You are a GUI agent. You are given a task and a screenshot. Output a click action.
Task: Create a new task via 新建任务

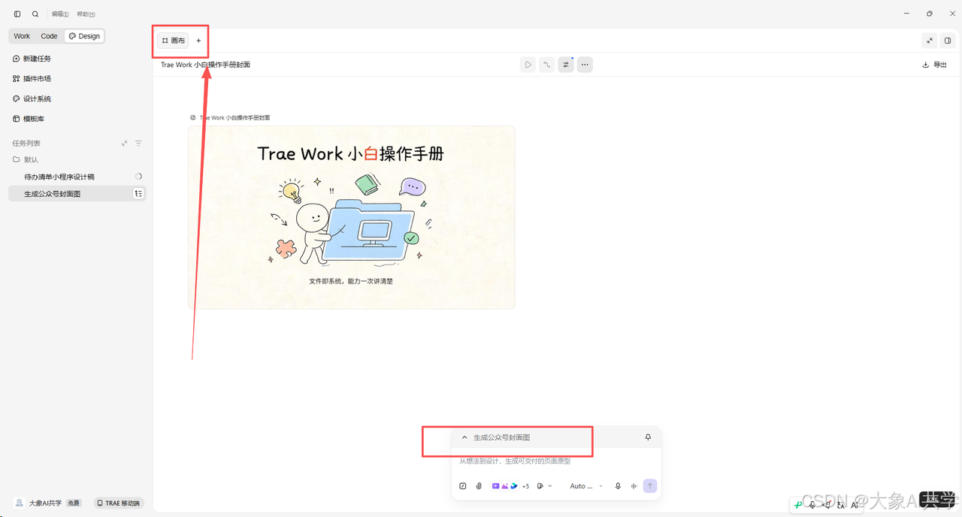tap(32, 59)
